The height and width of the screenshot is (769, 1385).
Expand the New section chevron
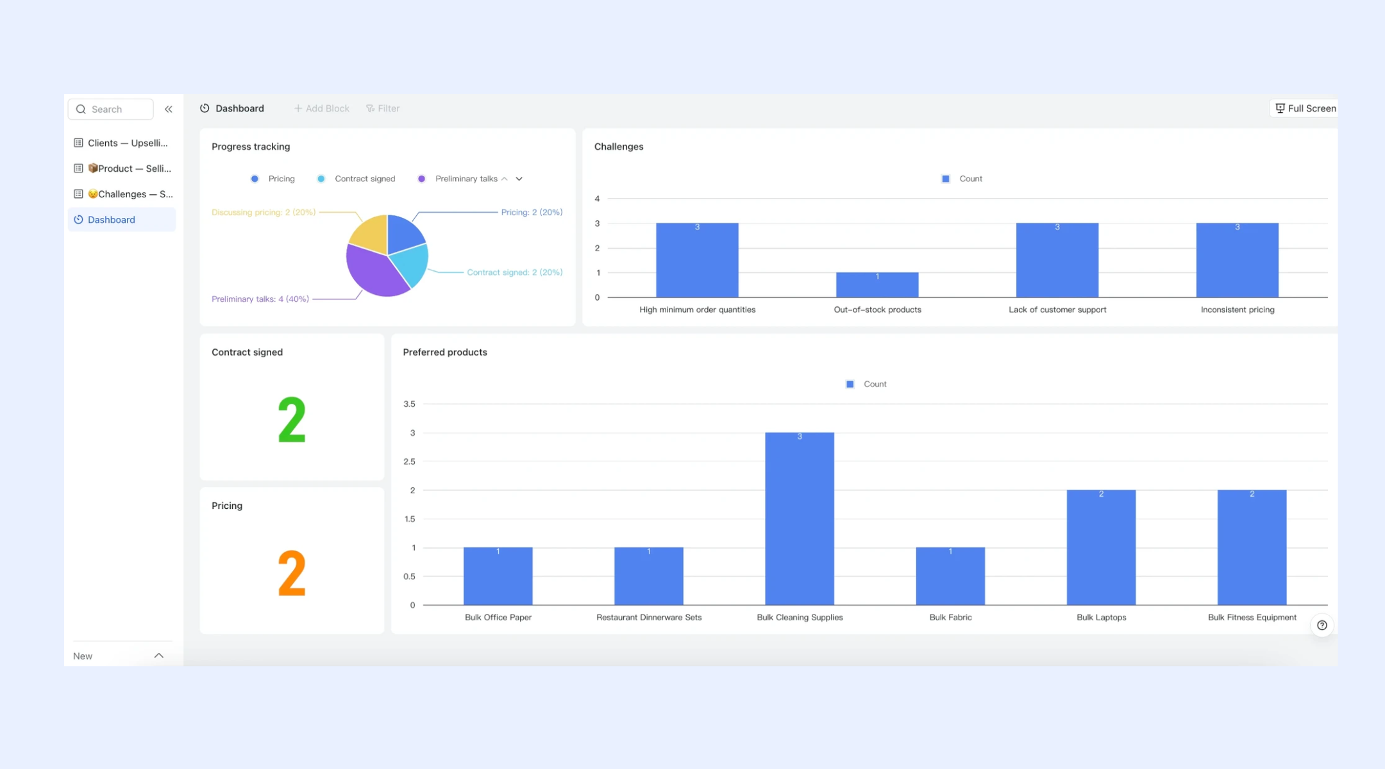(x=159, y=656)
